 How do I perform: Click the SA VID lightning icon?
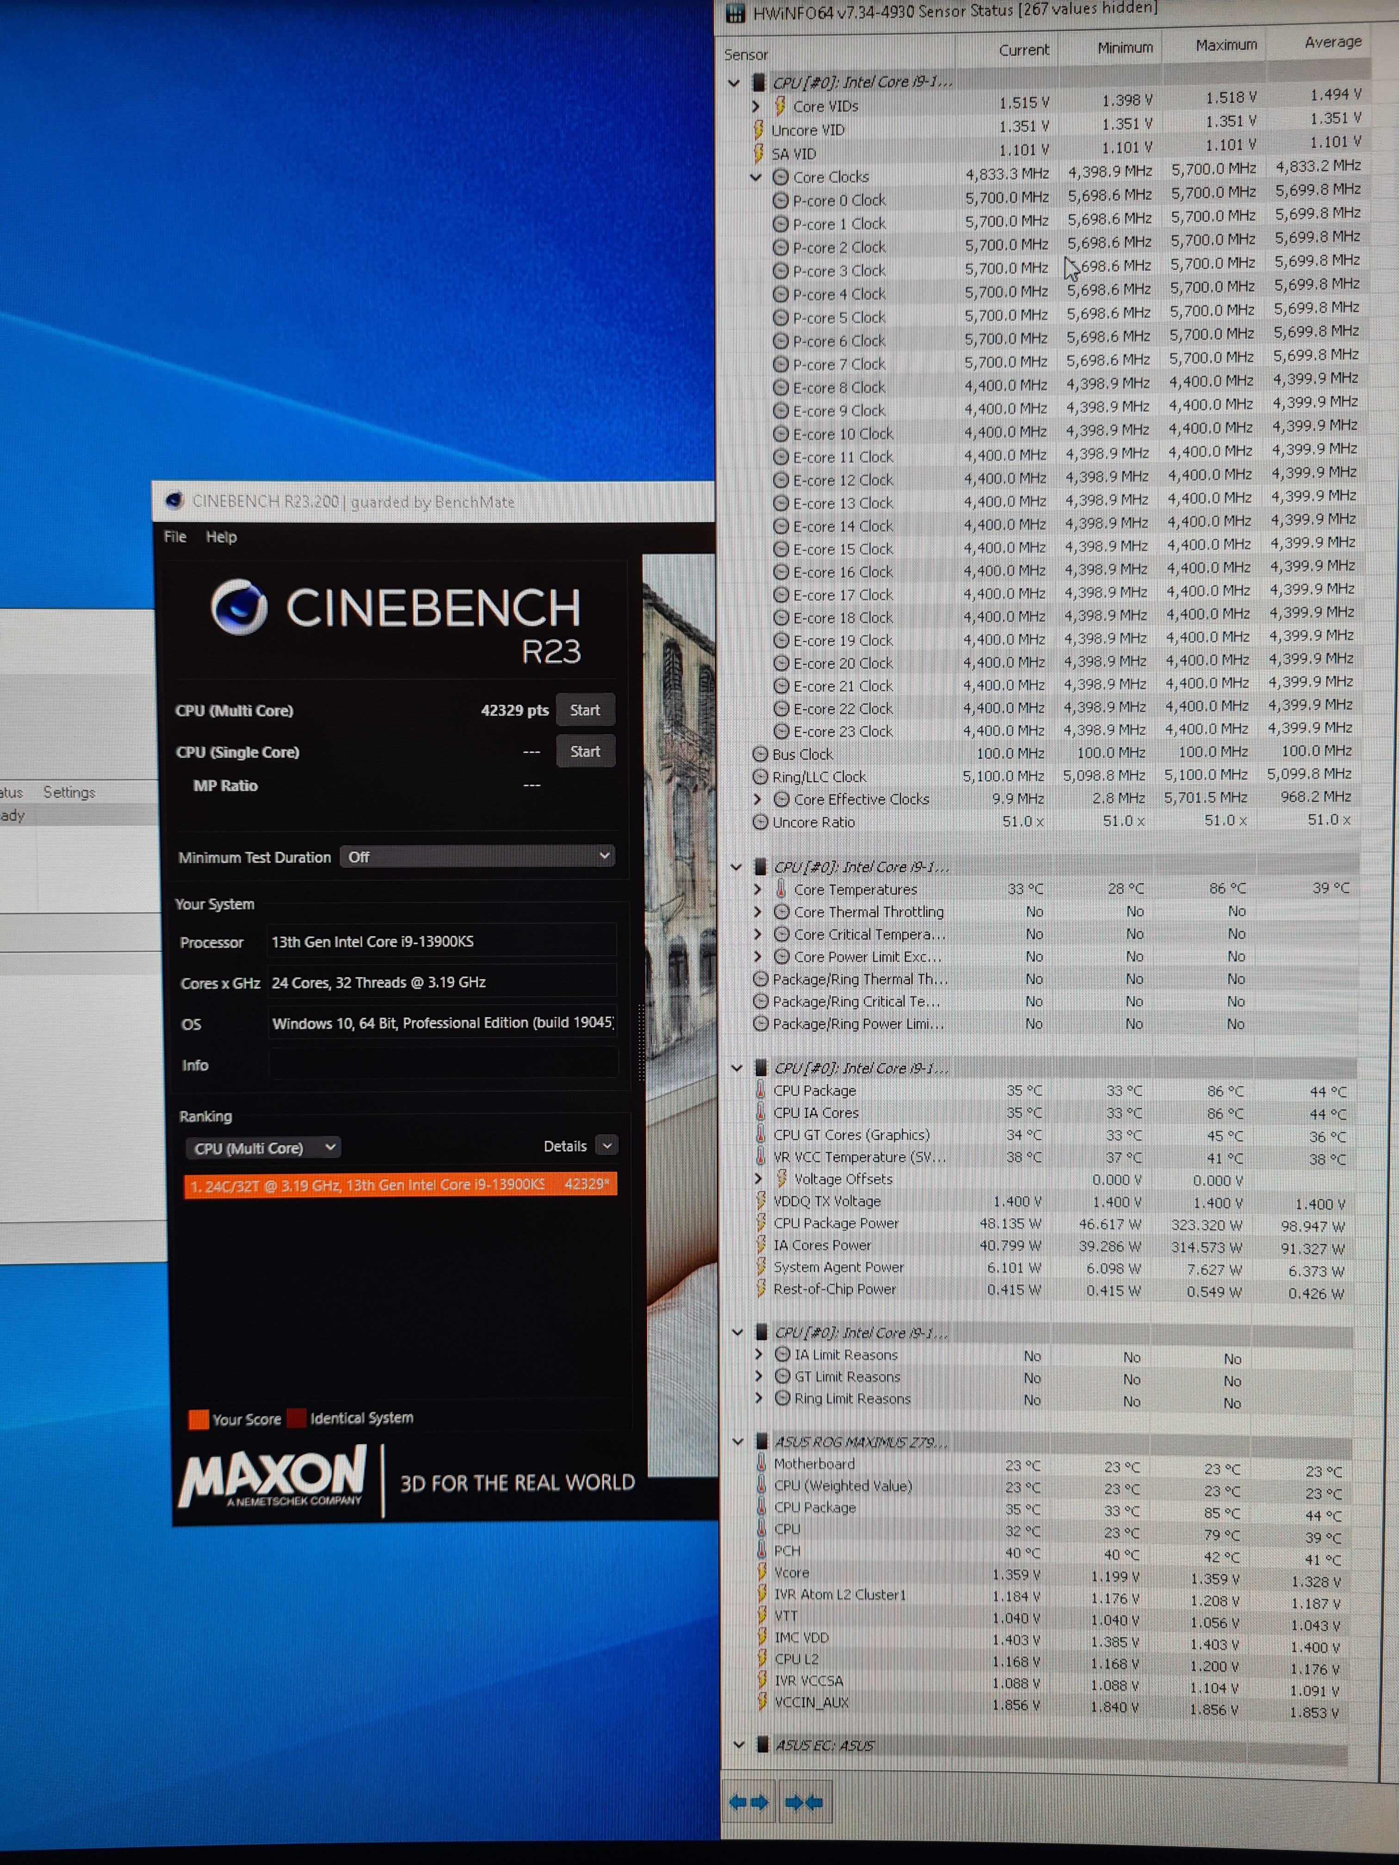pos(759,154)
